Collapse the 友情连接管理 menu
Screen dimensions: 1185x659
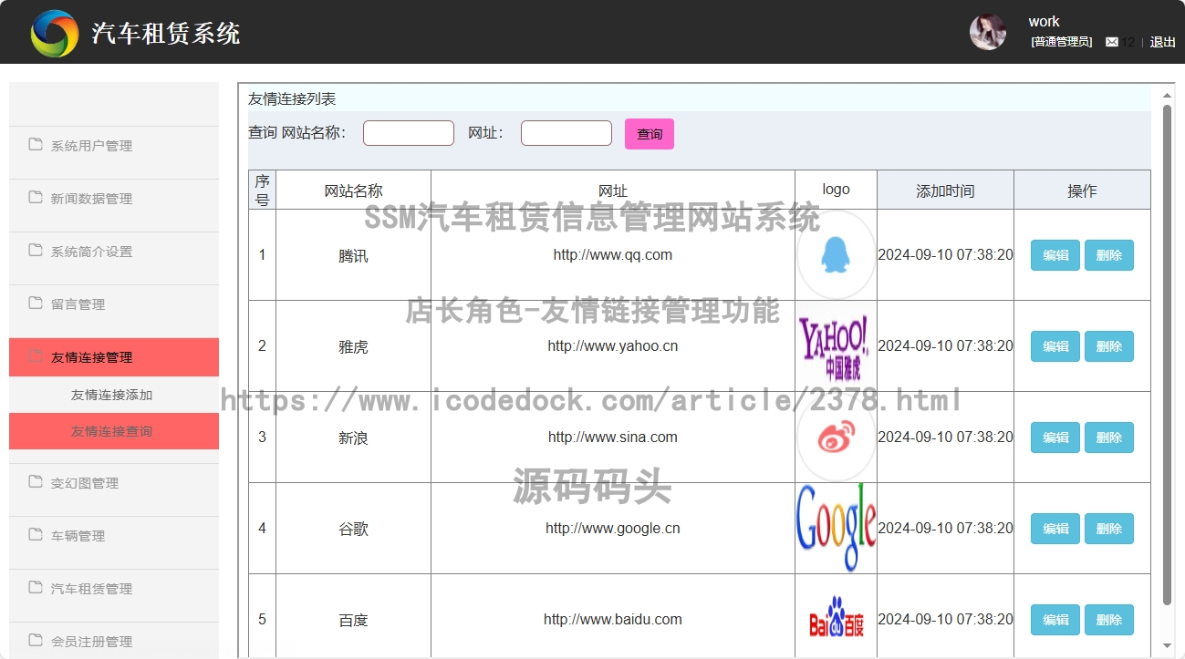click(x=114, y=357)
